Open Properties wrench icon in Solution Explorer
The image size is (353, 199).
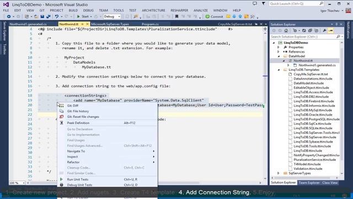(x=324, y=31)
